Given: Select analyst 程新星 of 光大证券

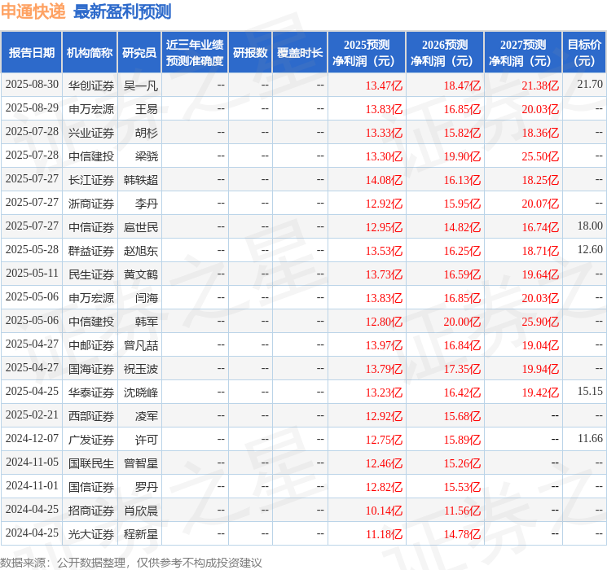Looking at the screenshot, I should (140, 534).
